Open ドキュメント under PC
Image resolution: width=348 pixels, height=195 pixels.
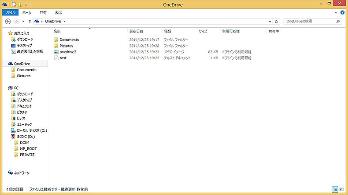(x=24, y=106)
